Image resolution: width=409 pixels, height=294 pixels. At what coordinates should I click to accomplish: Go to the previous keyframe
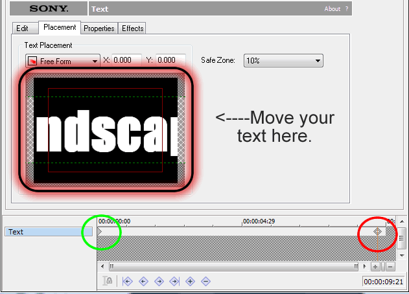[x=143, y=281]
